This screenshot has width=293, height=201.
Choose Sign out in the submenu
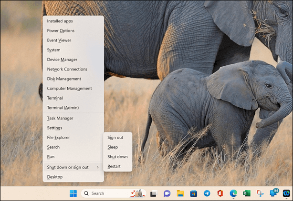pos(115,137)
